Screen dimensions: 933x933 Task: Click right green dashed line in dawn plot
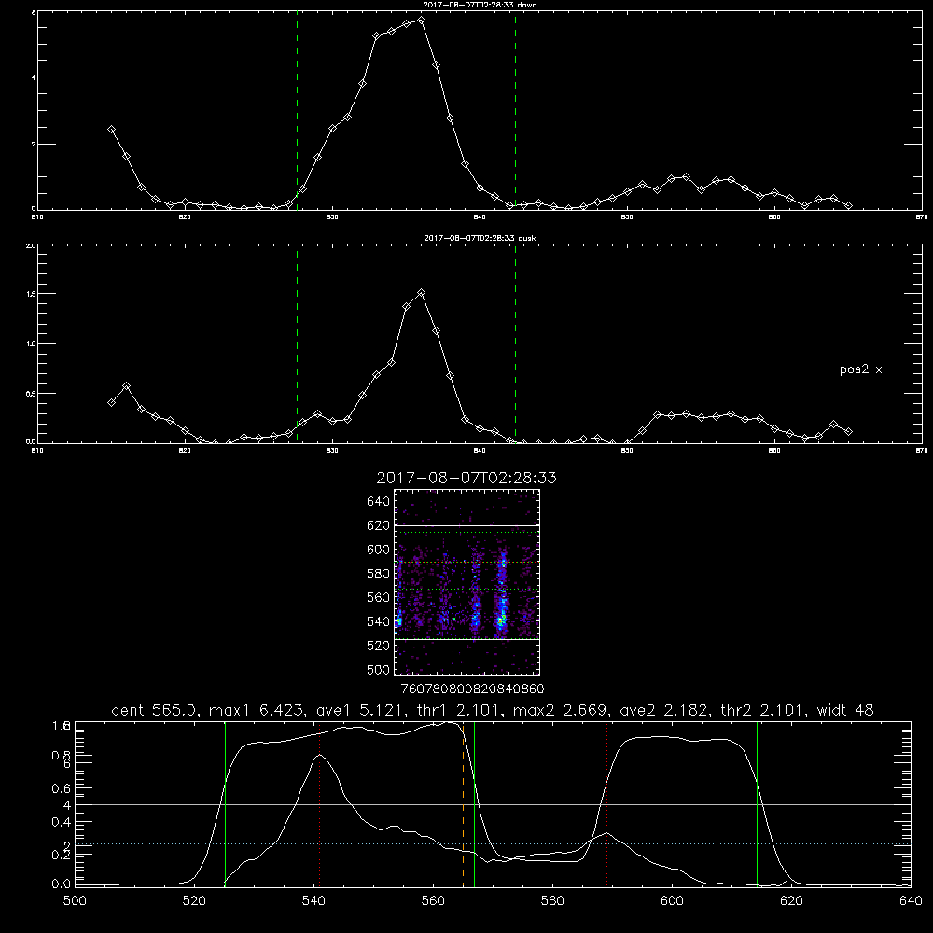tap(515, 110)
